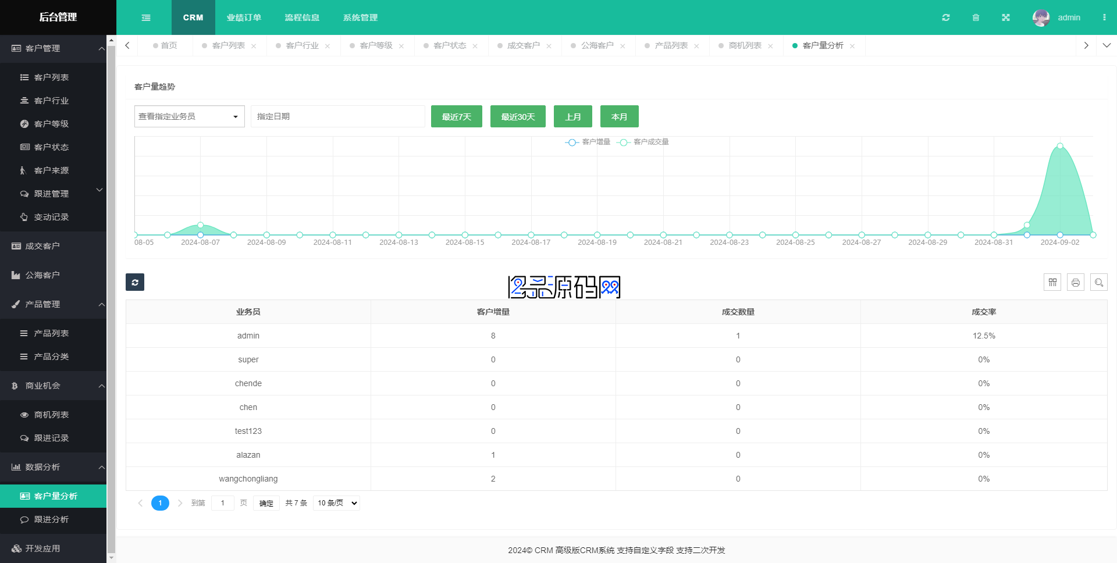Screen dimensions: 1117x563
Task: Close the 产品列表 tab
Action: [x=696, y=46]
